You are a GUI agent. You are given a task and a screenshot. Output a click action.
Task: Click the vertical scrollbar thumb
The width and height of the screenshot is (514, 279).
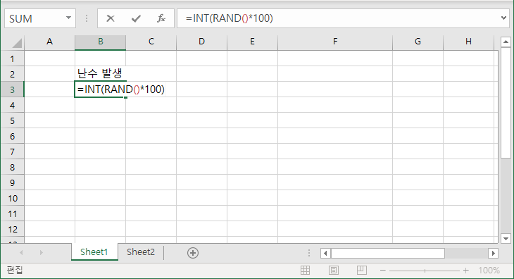click(x=506, y=103)
